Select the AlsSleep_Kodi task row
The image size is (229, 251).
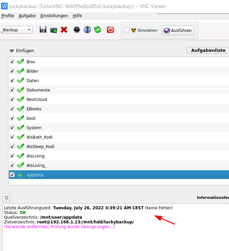pyautogui.click(x=119, y=146)
